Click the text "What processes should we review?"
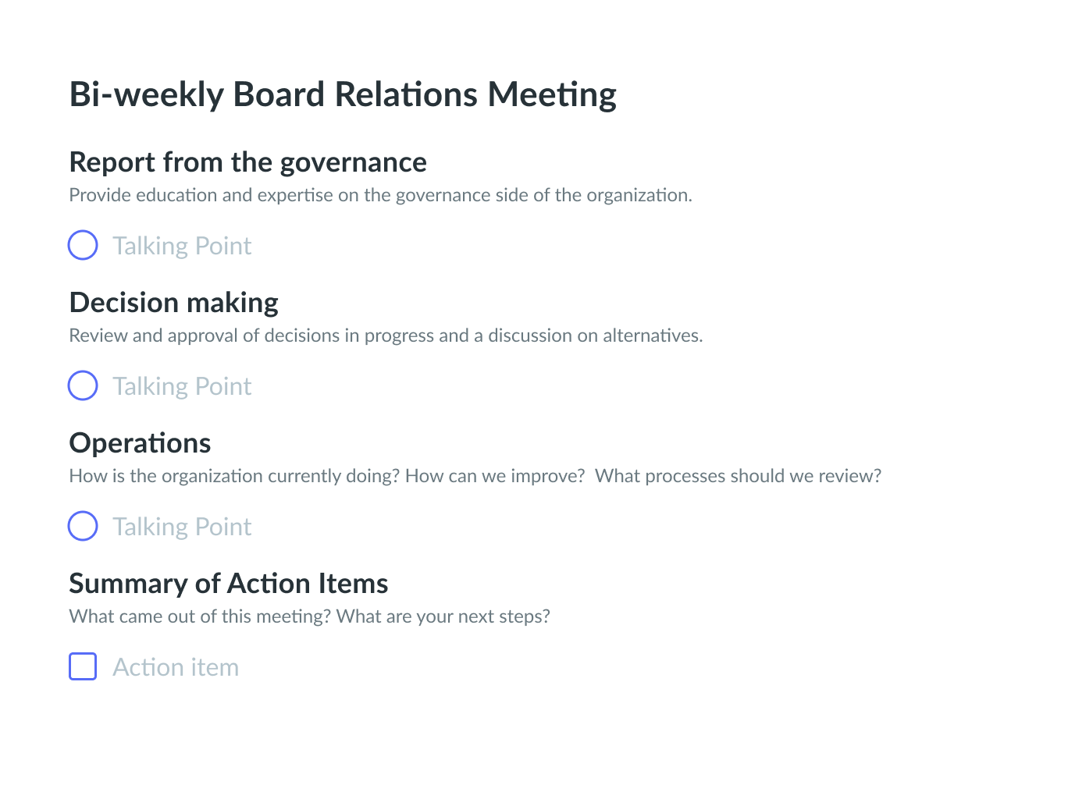 (x=738, y=476)
